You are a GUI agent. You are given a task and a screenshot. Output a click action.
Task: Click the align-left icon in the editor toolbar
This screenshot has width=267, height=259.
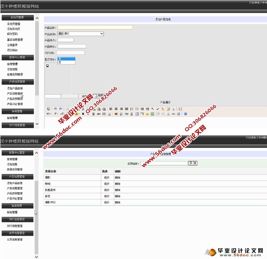(110, 109)
